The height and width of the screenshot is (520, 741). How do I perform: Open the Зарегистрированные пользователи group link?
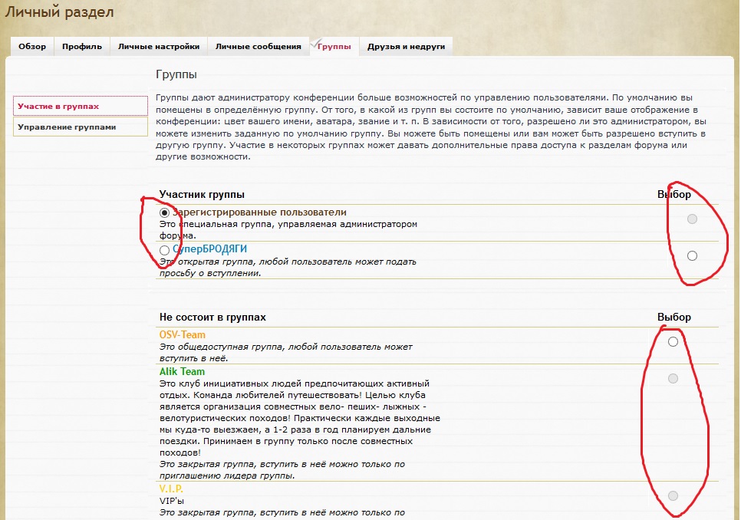pos(259,212)
